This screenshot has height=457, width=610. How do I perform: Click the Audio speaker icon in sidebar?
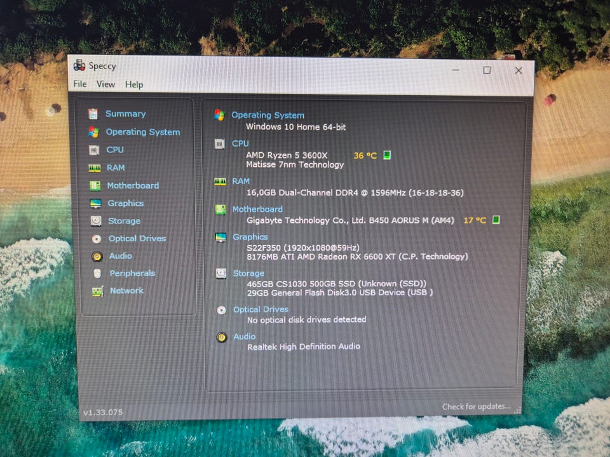[97, 256]
